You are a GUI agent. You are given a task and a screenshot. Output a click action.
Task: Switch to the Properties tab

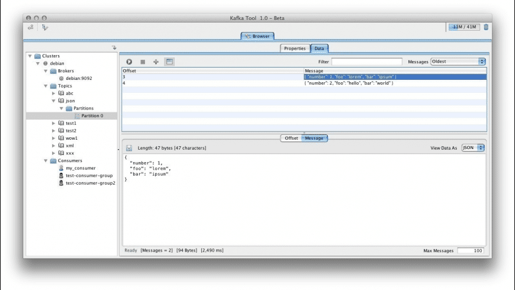[x=295, y=49]
